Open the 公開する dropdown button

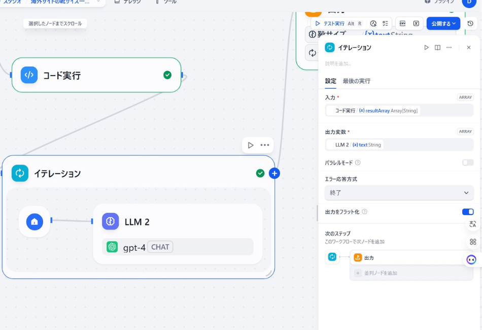[442, 23]
